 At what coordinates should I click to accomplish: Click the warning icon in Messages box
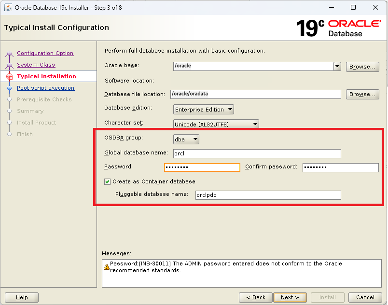[x=106, y=267]
